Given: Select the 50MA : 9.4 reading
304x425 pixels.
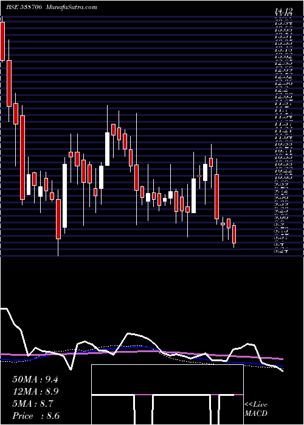Looking at the screenshot, I should (x=35, y=379).
